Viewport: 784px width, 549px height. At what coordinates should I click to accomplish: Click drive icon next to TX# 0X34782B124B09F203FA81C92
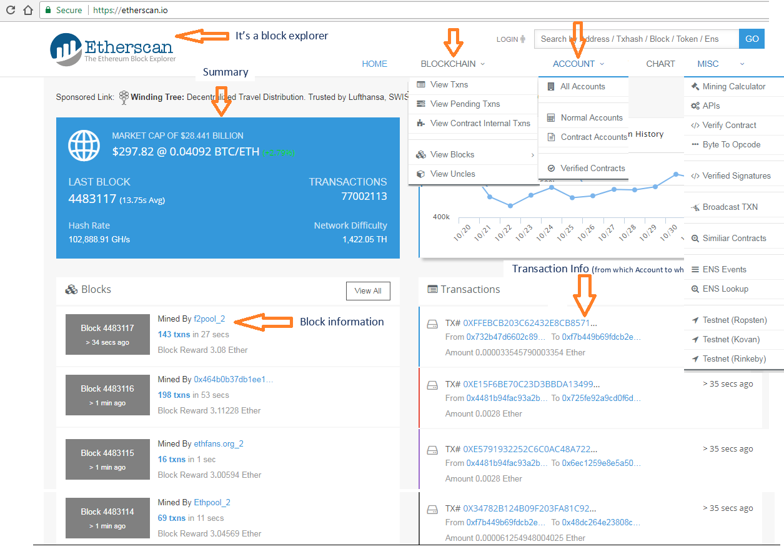point(432,509)
